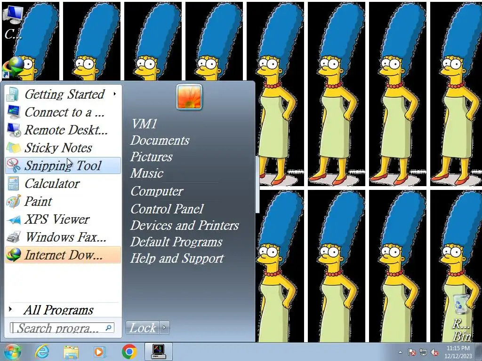Open Help and Support
The image size is (482, 361).
pos(177,258)
